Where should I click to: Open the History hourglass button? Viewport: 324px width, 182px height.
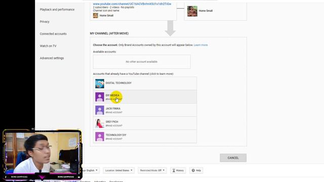click(178, 170)
